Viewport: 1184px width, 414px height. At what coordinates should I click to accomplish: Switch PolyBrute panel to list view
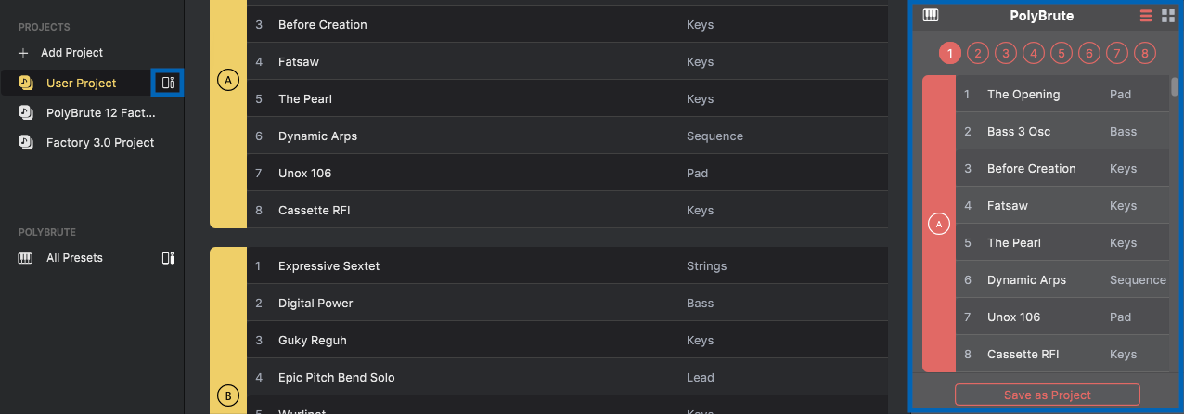point(1146,16)
